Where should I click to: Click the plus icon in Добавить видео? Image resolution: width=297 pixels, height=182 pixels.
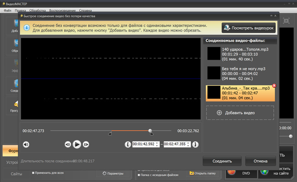coord(219,113)
